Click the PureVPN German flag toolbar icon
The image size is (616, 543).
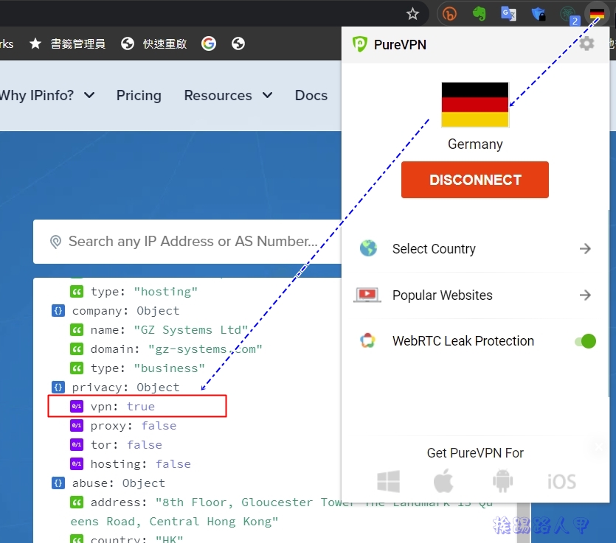597,14
